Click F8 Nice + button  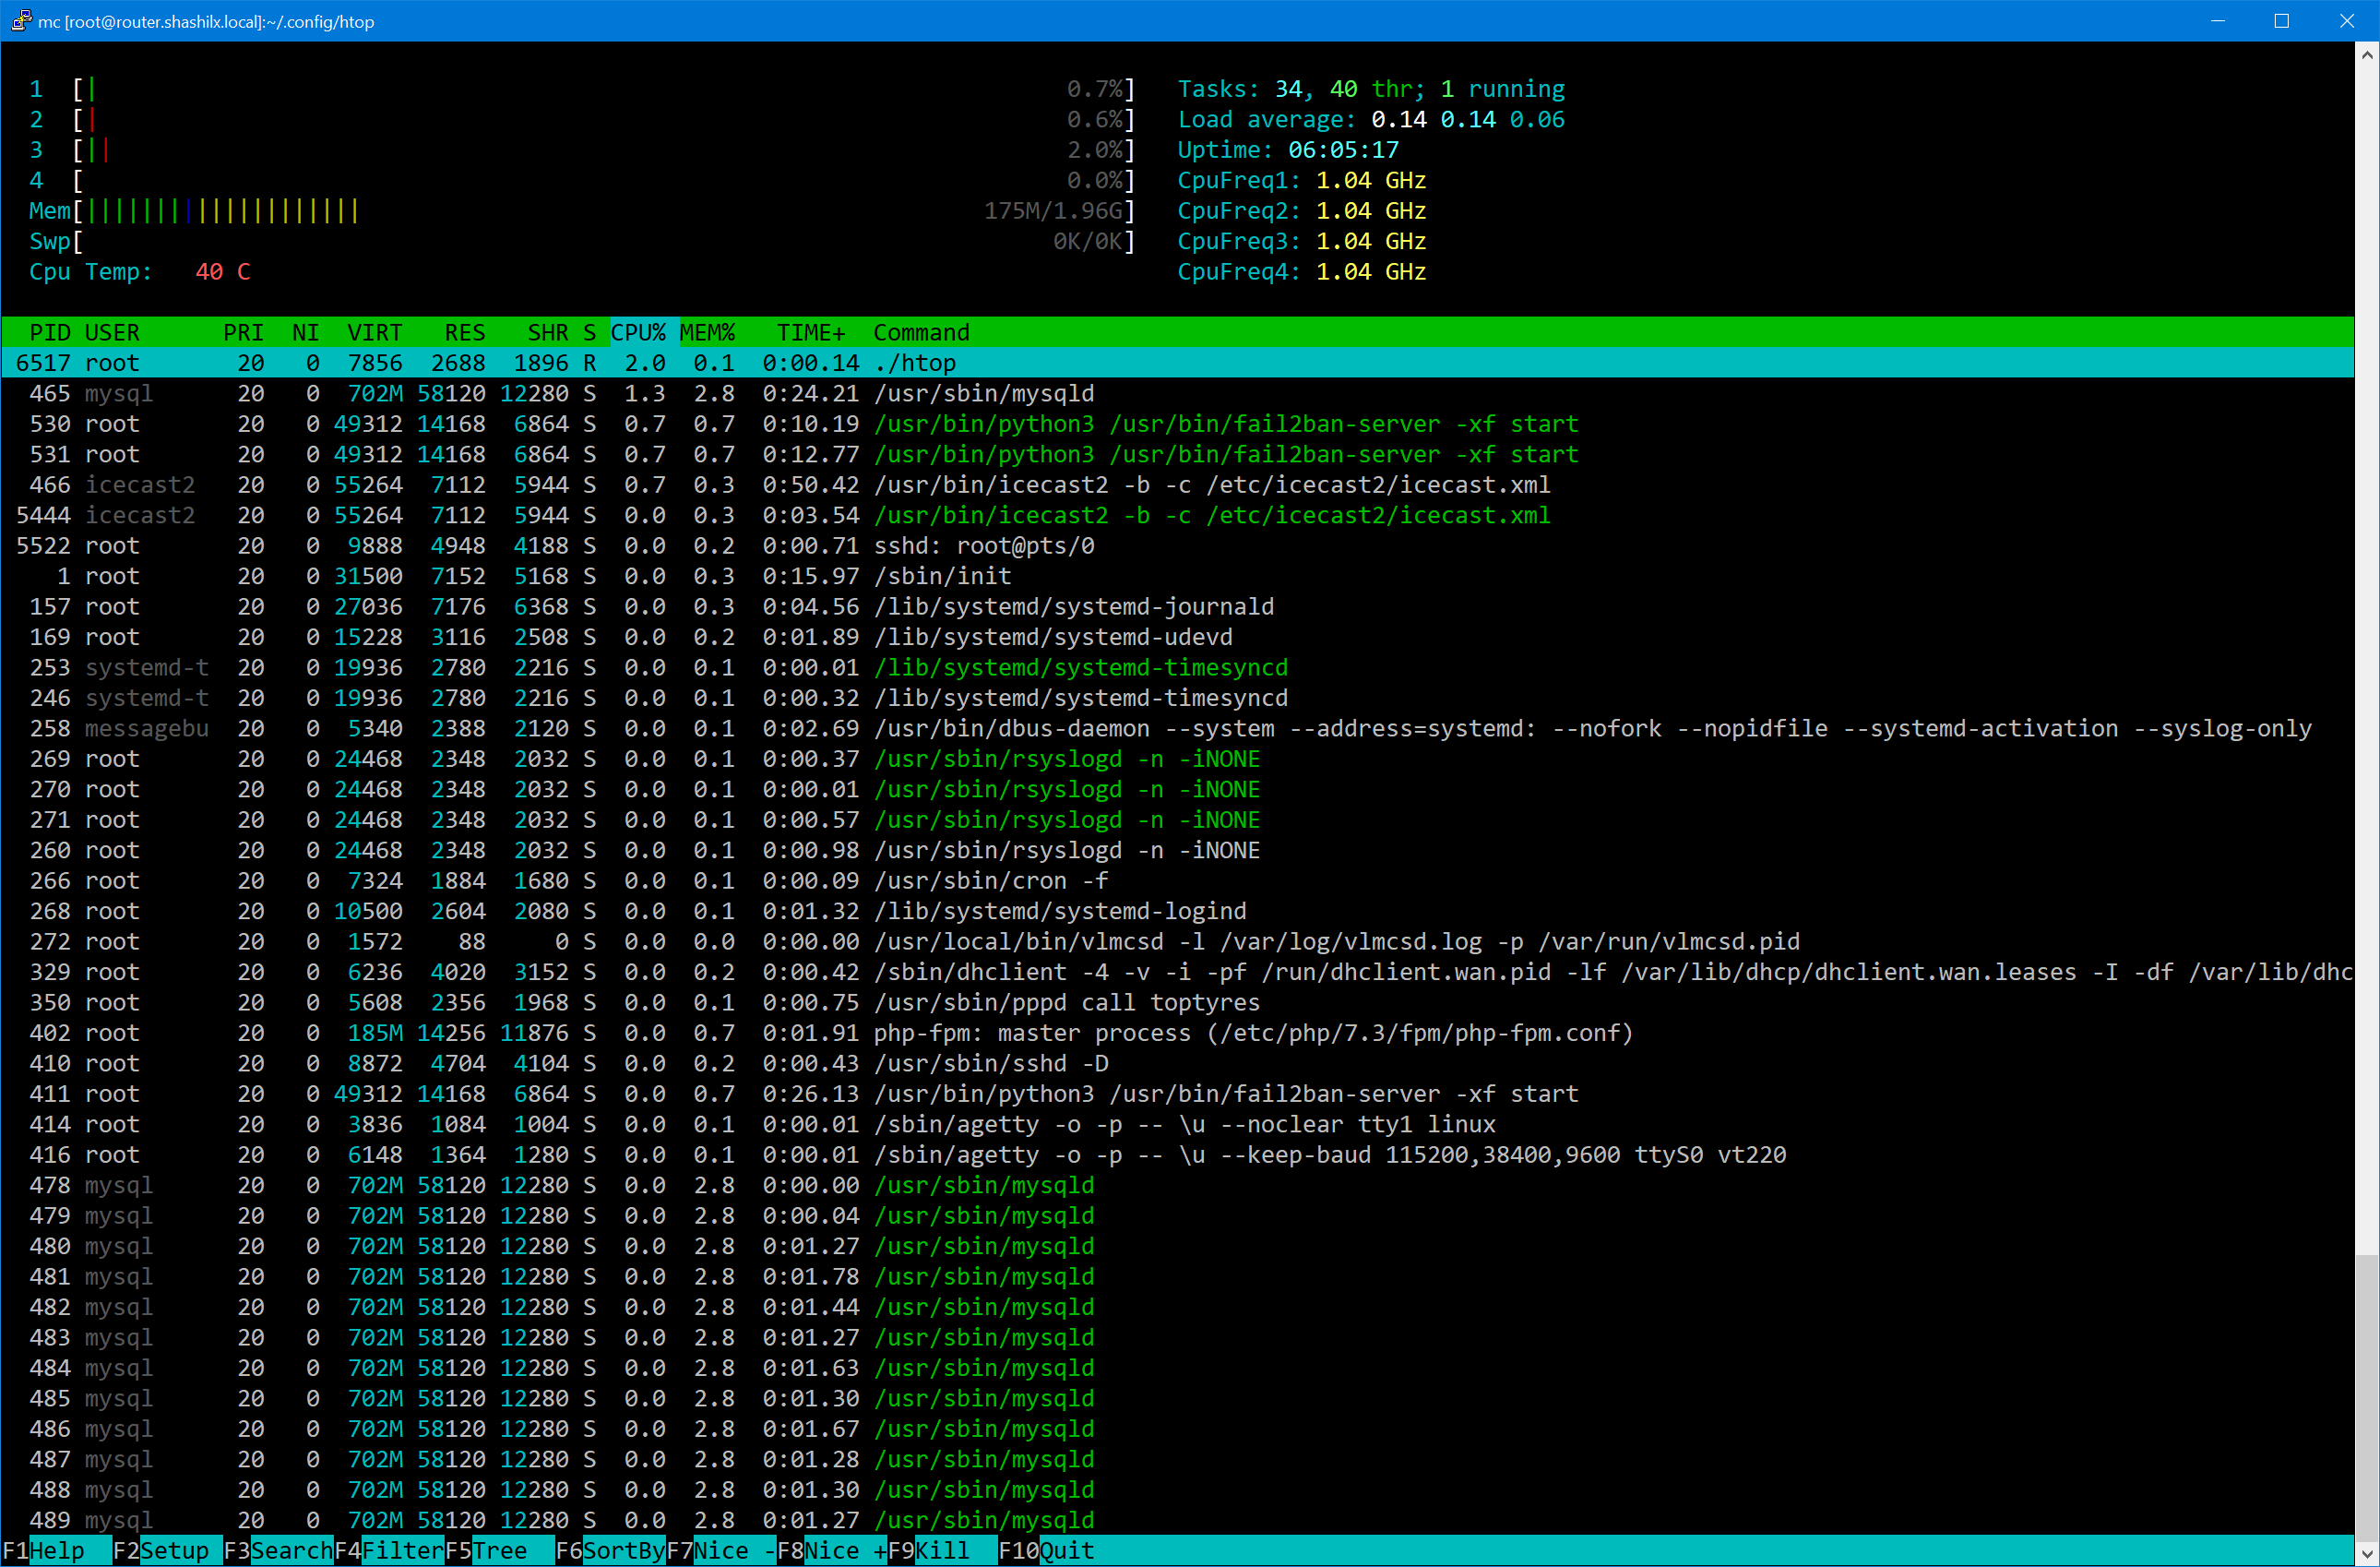tap(832, 1550)
